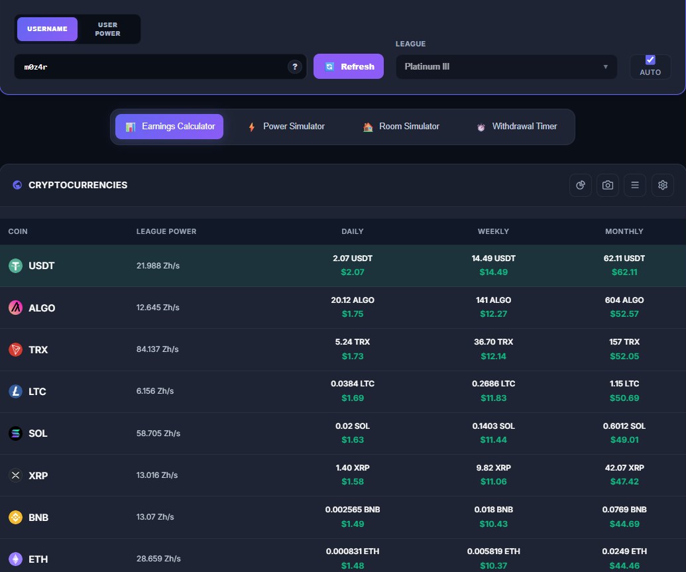
Task: Click the CRYPTOCURRENCIES section title
Action: 78,185
